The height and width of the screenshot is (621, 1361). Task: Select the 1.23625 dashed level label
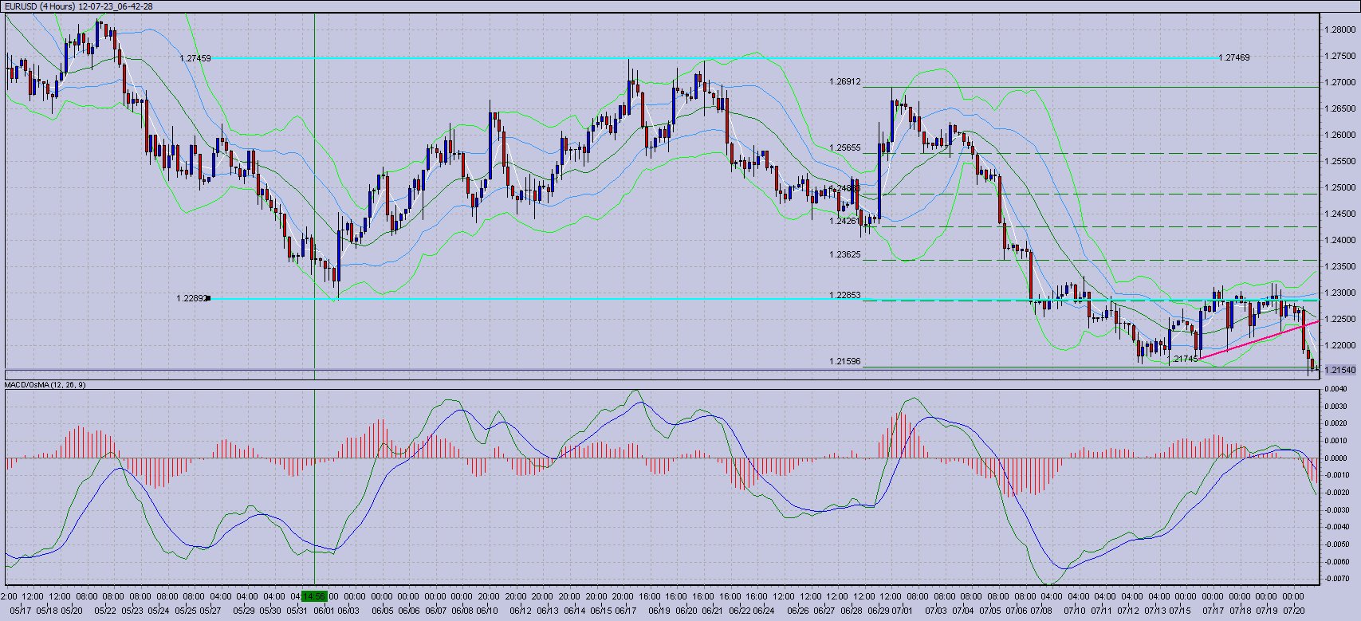click(844, 254)
